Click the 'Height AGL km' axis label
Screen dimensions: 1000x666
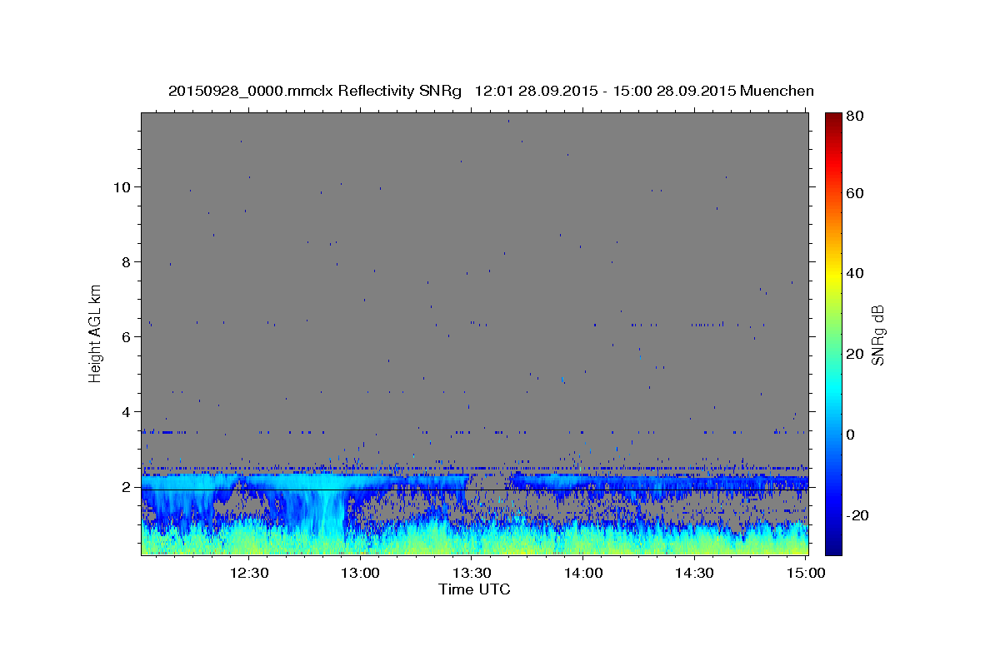(x=96, y=332)
